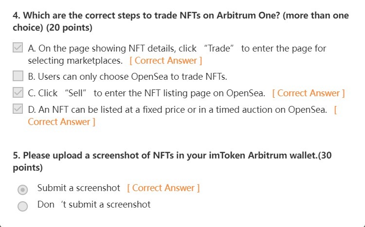This screenshot has width=365, height=227.
Task: Click Correct Answer tag after option C
Action: (x=309, y=93)
